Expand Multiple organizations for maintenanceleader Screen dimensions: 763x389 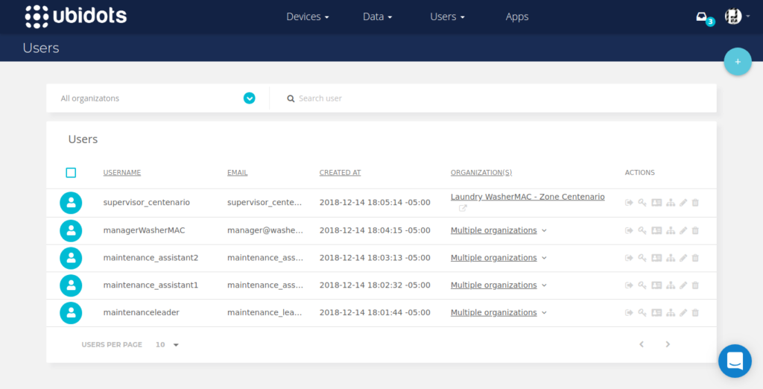[498, 312]
